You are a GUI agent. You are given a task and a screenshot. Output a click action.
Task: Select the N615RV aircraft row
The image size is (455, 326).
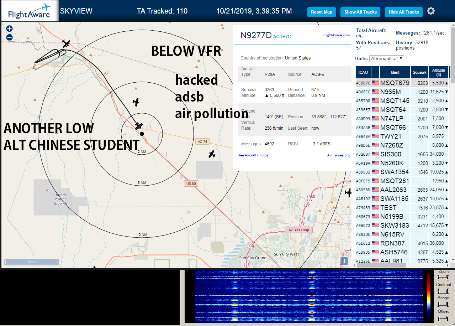click(402, 234)
